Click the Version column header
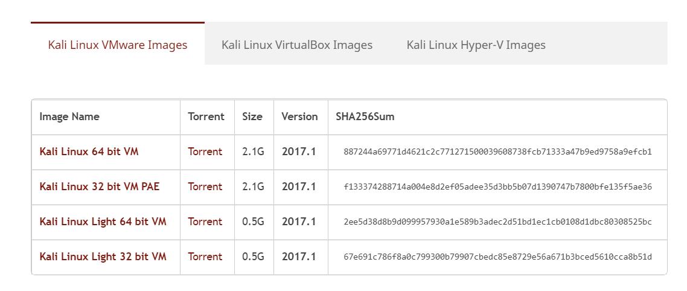Viewport: 687px width, 291px height. (299, 117)
